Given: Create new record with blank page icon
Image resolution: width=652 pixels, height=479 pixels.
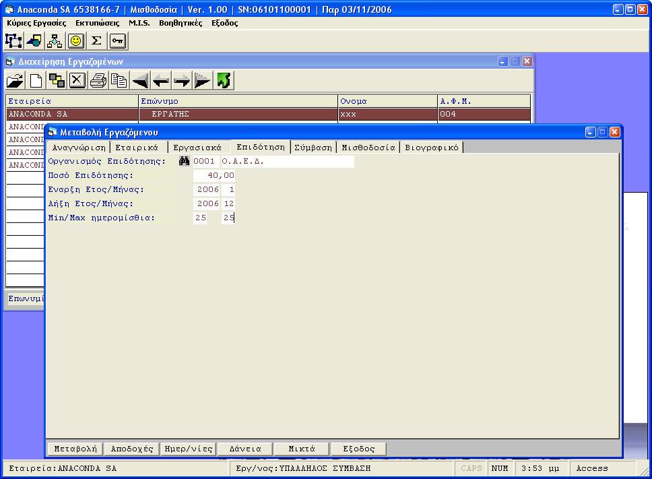Looking at the screenshot, I should tap(36, 80).
